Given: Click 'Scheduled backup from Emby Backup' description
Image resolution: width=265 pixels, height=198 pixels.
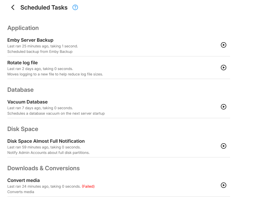Looking at the screenshot, I should pos(40,51).
